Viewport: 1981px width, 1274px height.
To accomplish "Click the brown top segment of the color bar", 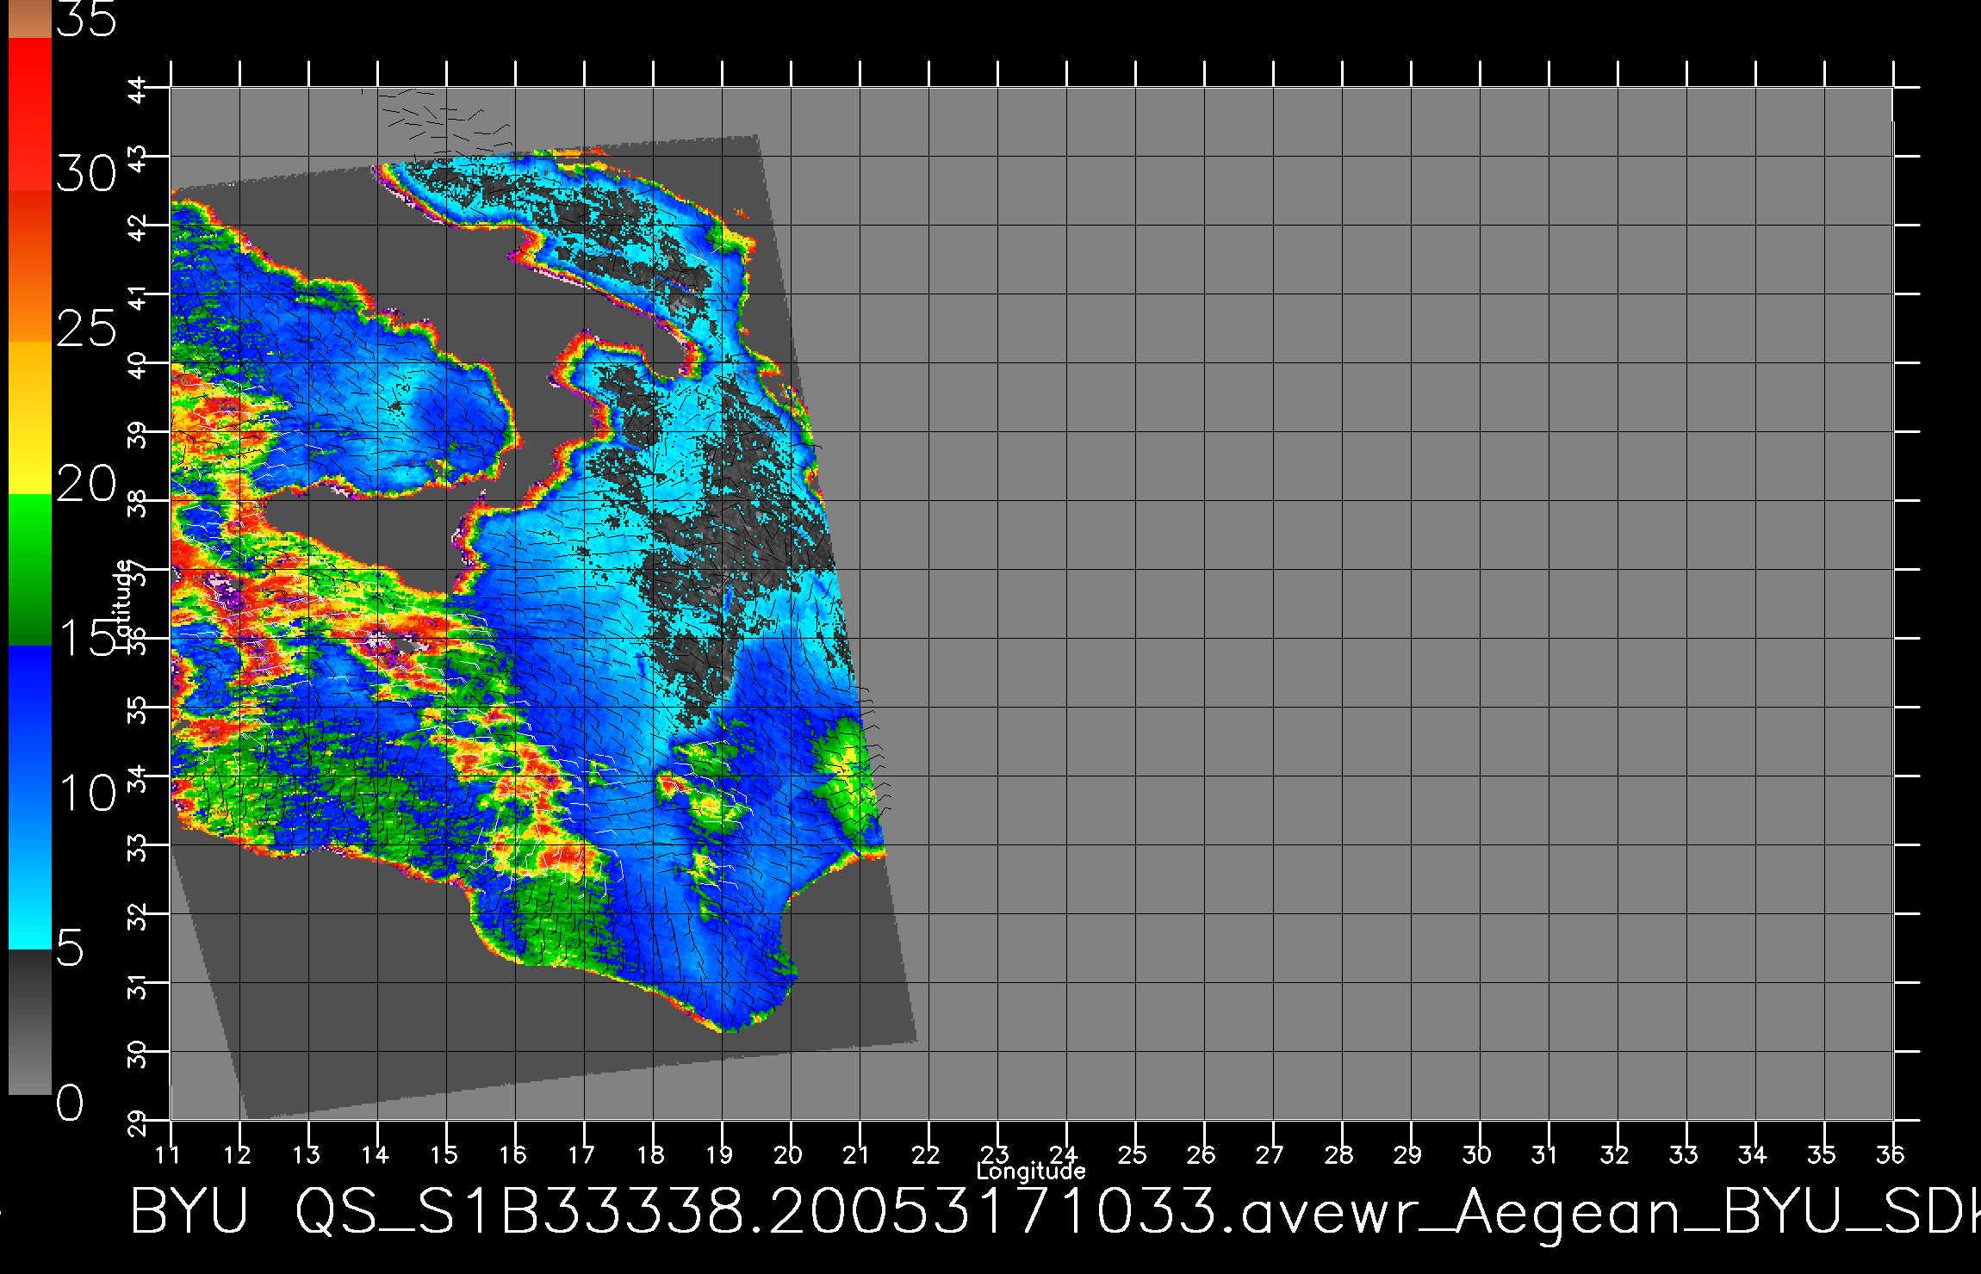I will (x=30, y=19).
